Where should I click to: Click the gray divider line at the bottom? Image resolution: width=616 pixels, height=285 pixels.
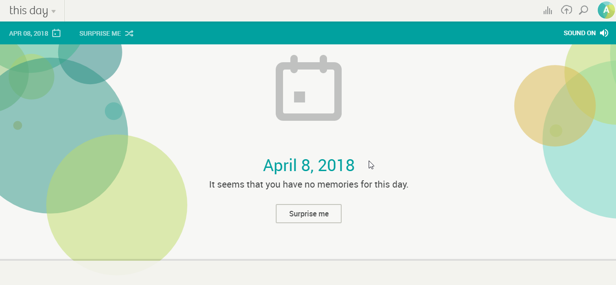(308, 260)
